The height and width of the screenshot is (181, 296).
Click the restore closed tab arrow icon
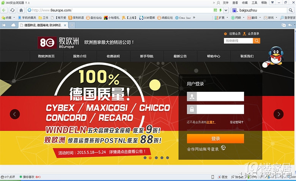pos(290,25)
